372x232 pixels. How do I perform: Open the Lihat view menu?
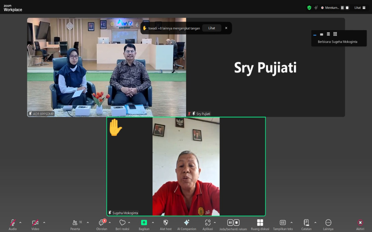coord(360,8)
